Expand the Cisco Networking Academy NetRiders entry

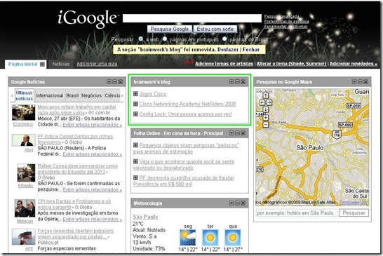135,104
